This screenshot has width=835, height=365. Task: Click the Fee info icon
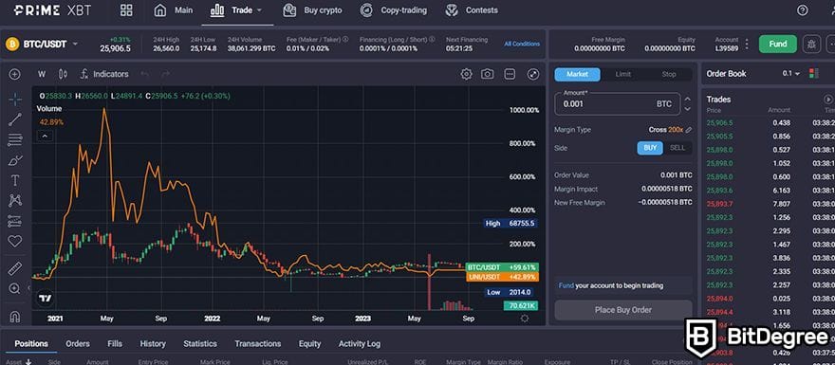point(345,40)
